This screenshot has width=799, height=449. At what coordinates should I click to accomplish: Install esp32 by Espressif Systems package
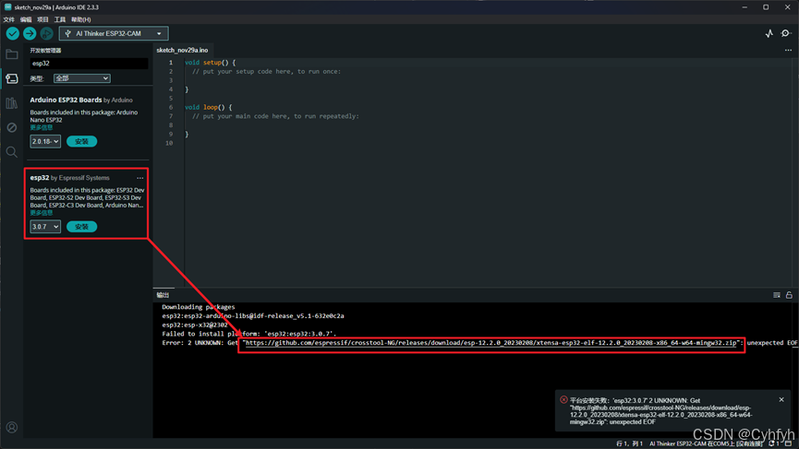(x=81, y=227)
